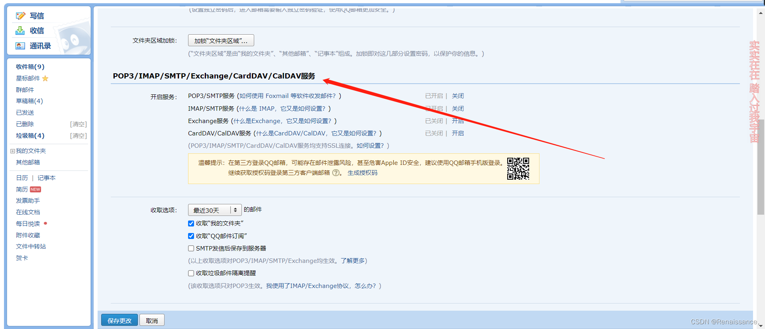This screenshot has height=329, width=765.
Task: Enable SMTP发信后保存到服务器 checkbox
Action: pos(191,249)
